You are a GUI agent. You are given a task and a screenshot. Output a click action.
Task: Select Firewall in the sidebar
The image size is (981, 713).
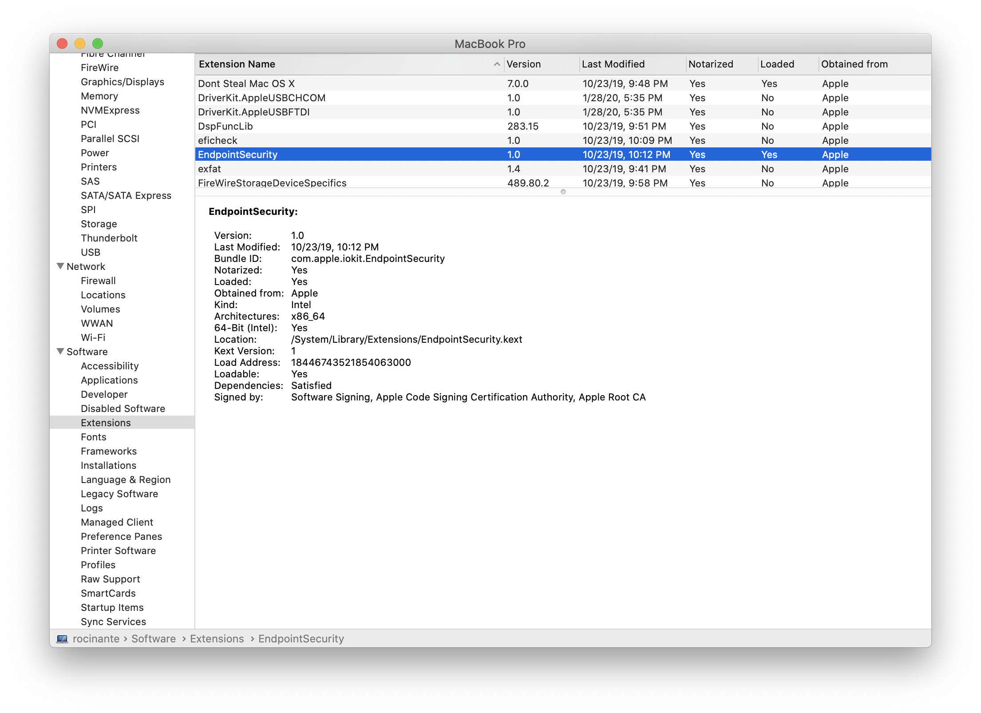(98, 281)
